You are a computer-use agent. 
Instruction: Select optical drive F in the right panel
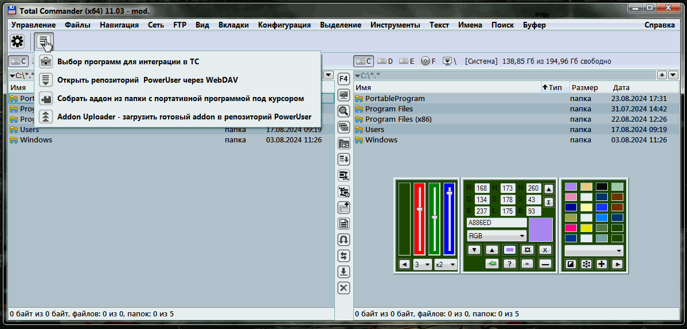point(428,61)
